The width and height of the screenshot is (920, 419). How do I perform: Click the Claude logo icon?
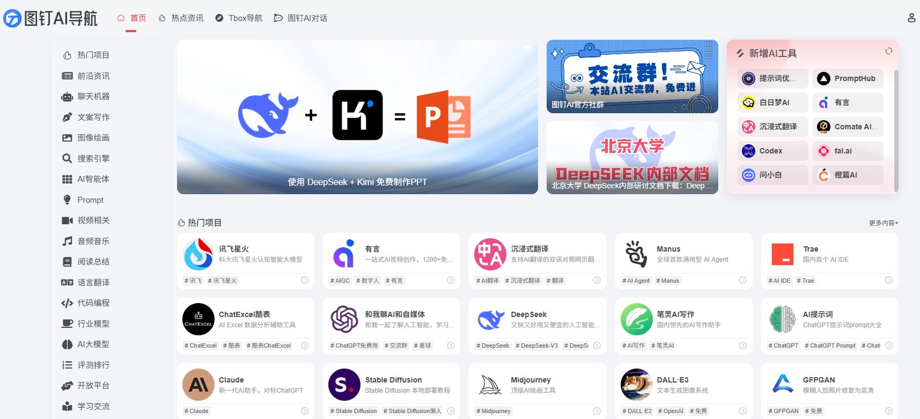pos(198,385)
